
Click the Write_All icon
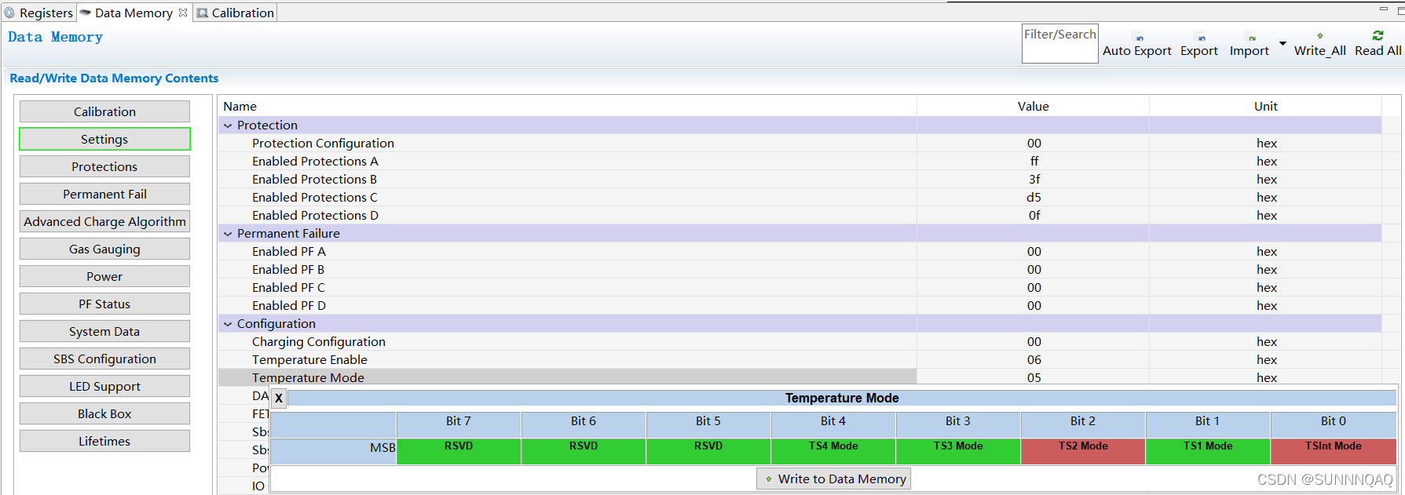[1320, 36]
